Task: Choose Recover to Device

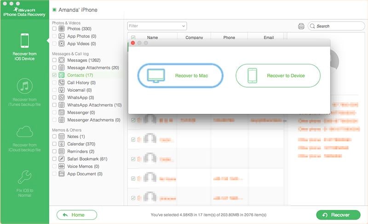Action: click(278, 75)
